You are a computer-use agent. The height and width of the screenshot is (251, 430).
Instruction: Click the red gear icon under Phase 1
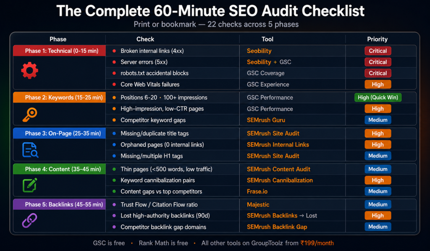pos(30,71)
